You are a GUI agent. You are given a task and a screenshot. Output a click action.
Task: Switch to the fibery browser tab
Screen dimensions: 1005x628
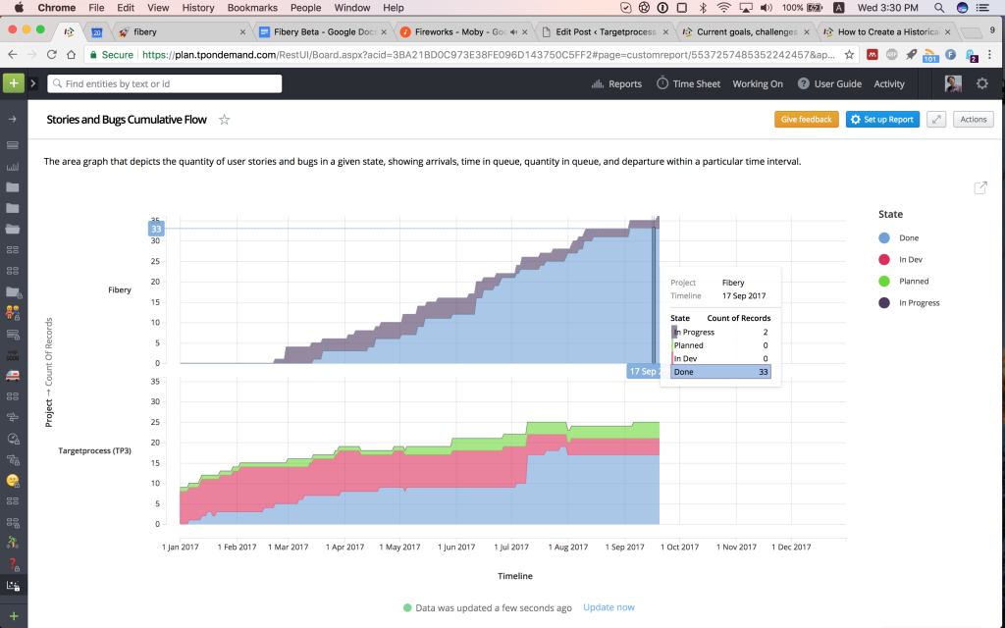182,31
